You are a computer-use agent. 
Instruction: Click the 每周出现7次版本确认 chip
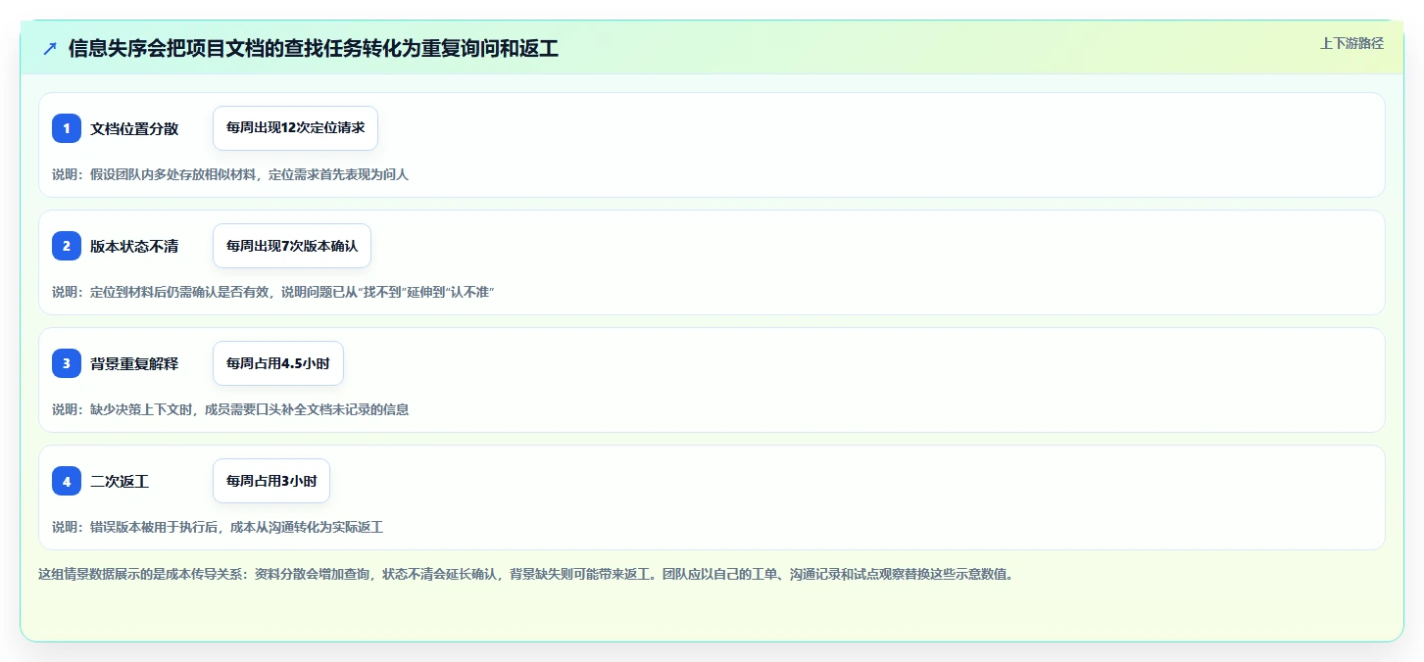click(x=292, y=246)
